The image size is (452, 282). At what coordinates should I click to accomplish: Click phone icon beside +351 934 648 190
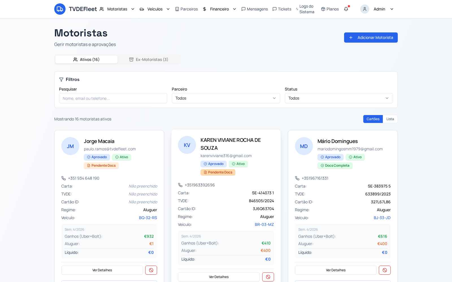click(64, 178)
